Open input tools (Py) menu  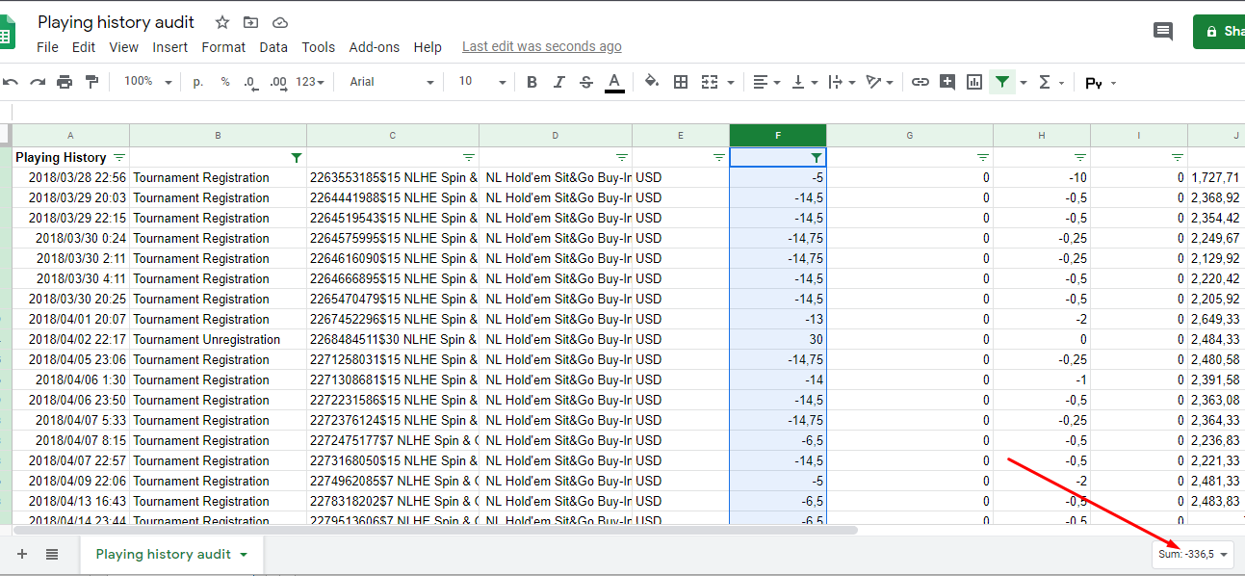pyautogui.click(x=1100, y=83)
